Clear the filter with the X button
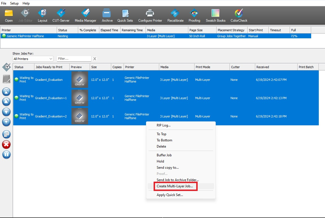 (x=95, y=59)
